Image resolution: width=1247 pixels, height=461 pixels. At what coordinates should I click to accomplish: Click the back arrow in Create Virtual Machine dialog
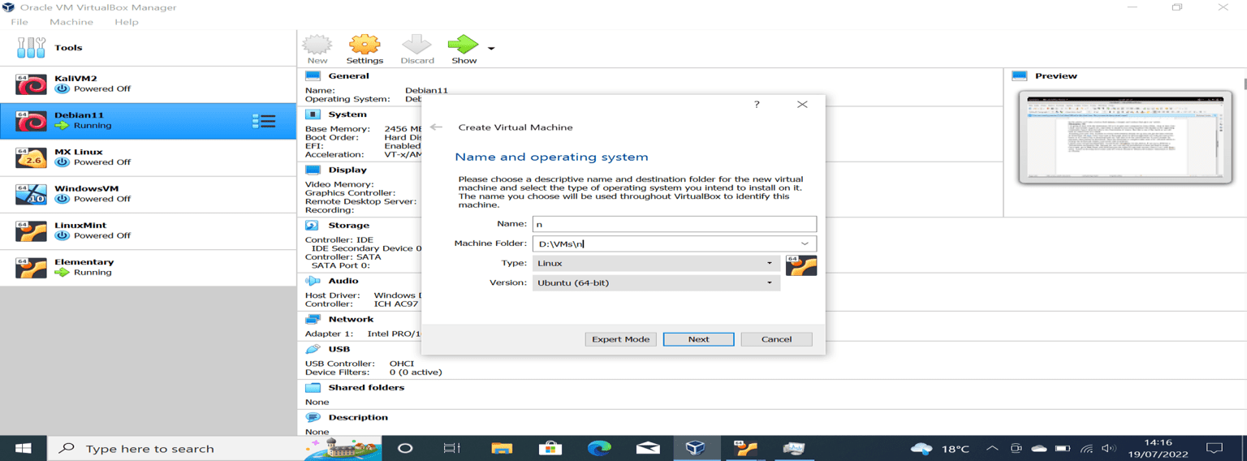(437, 127)
